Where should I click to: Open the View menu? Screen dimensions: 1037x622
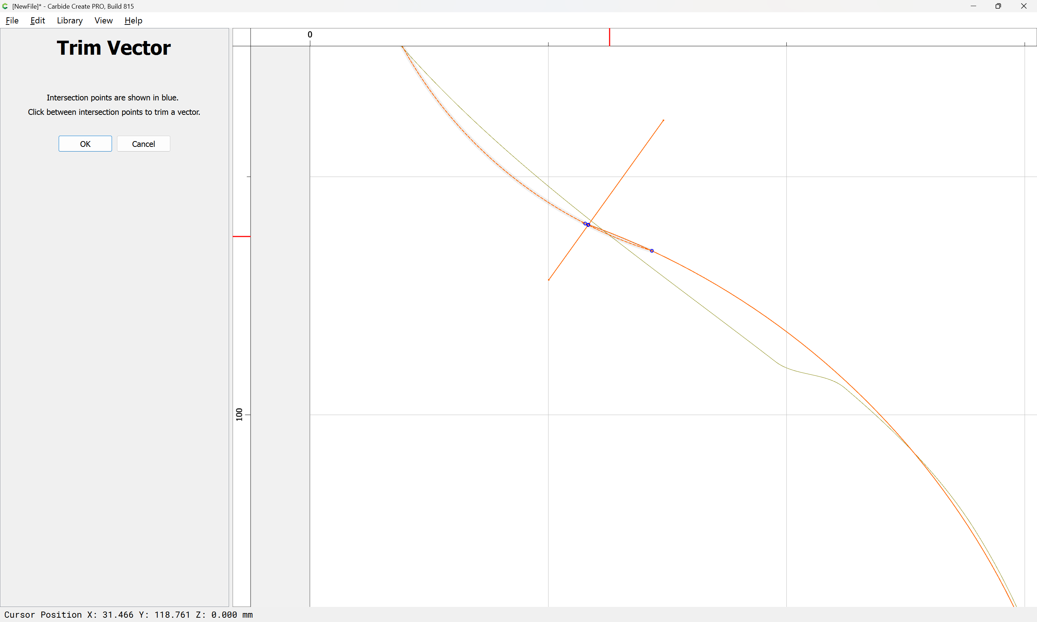(x=104, y=21)
